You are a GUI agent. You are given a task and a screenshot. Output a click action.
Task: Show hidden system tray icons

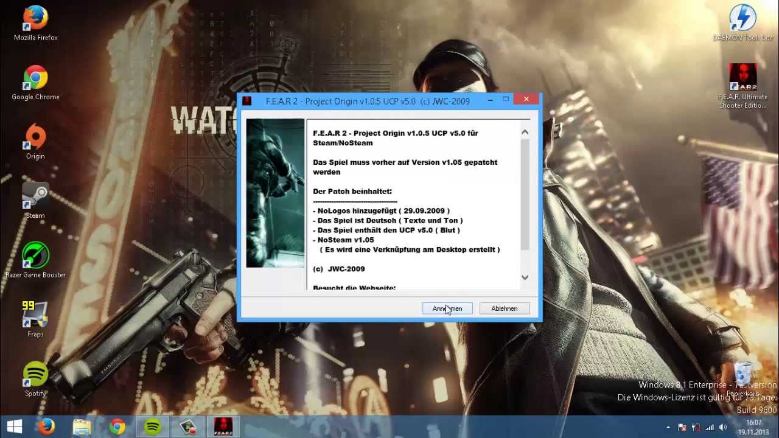click(668, 428)
